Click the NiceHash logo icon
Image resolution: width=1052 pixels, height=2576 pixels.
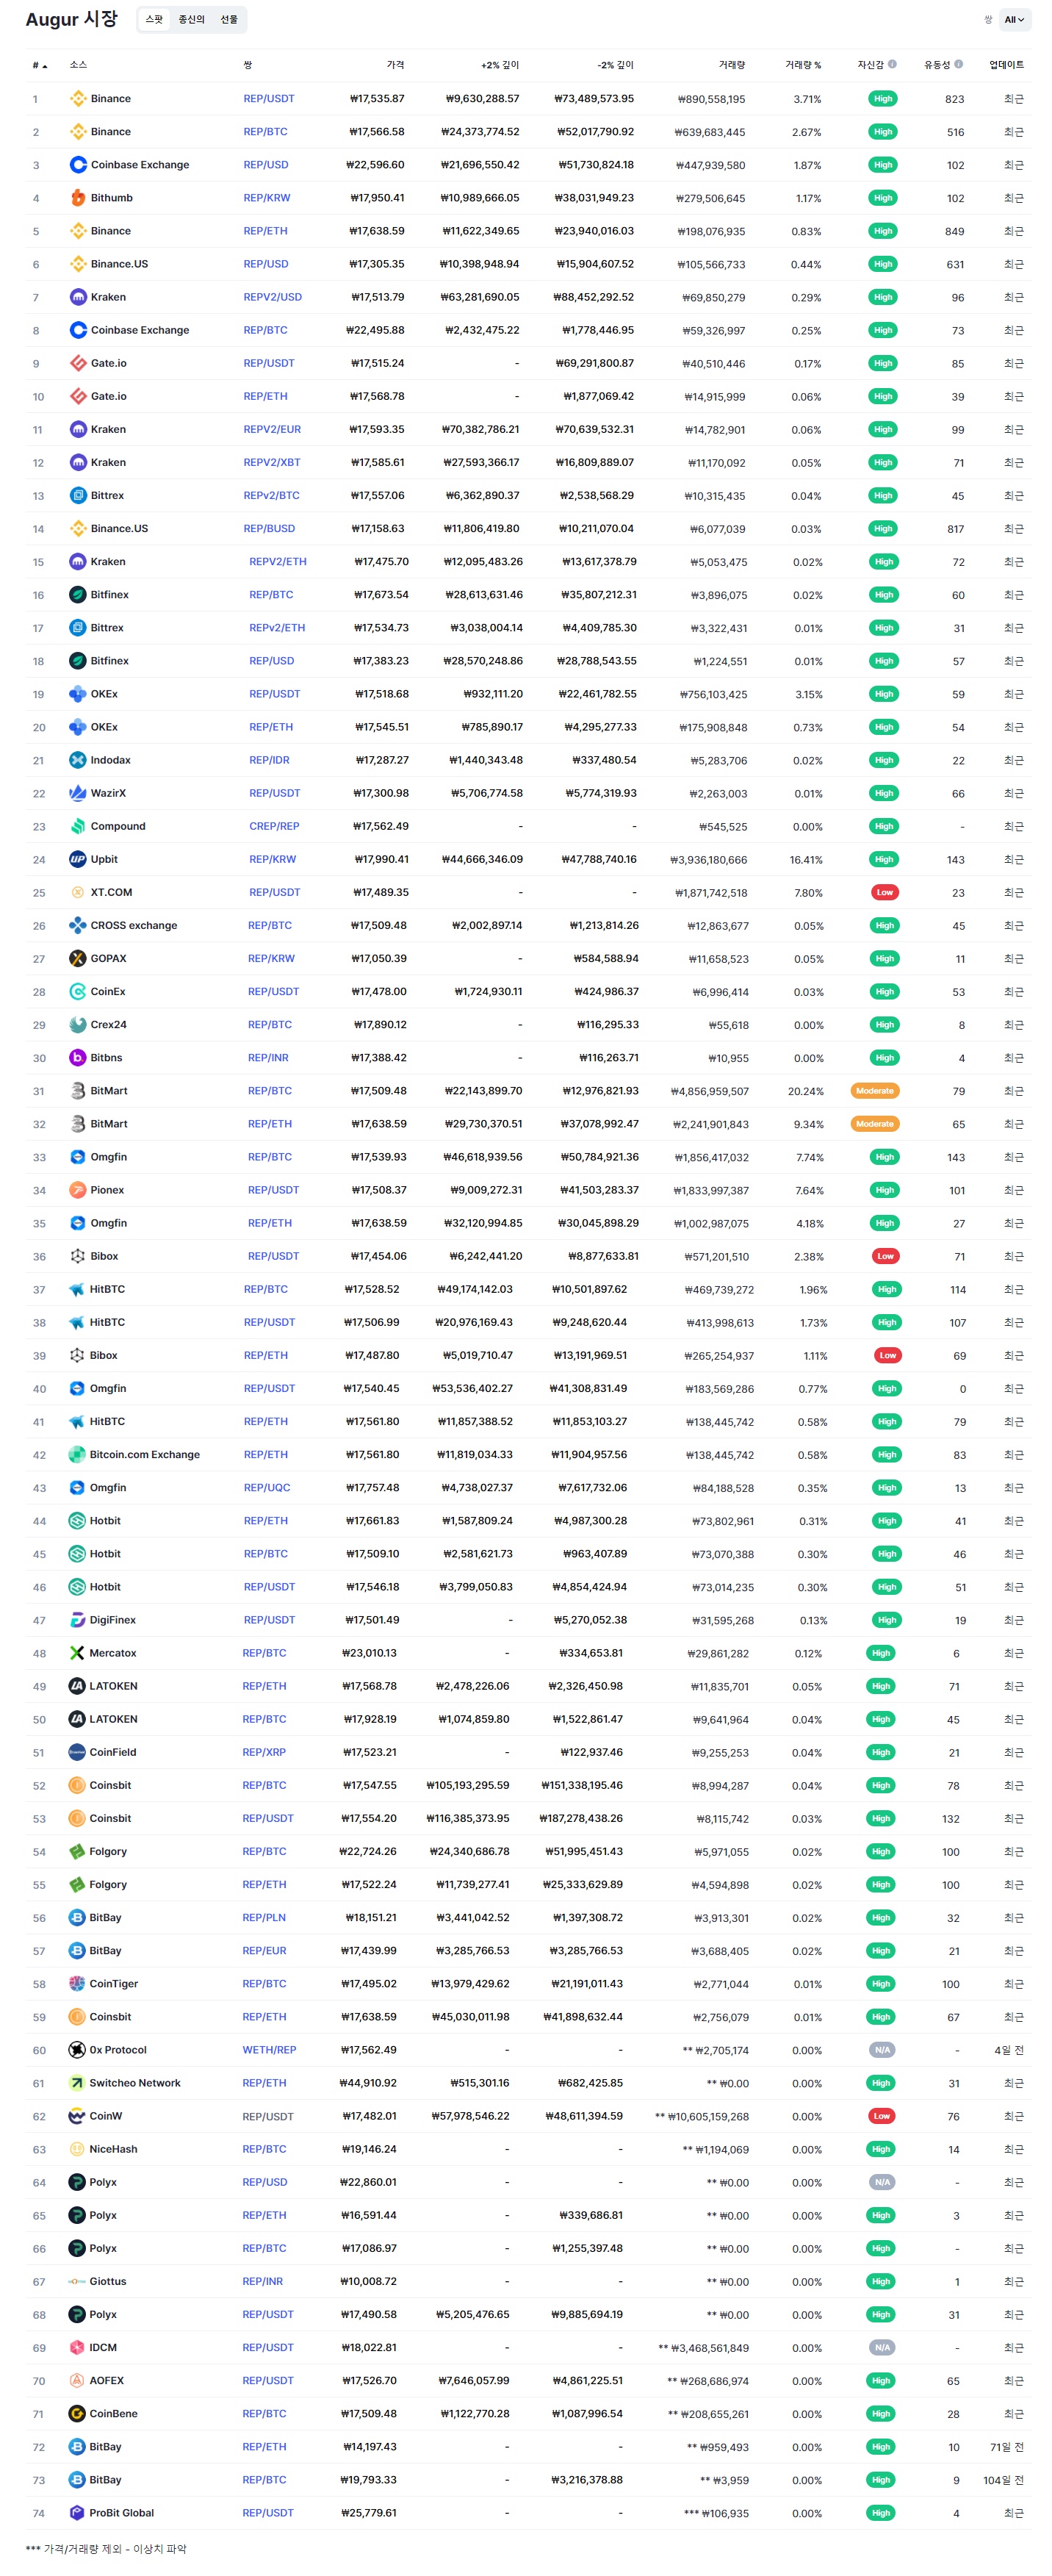pyautogui.click(x=77, y=2148)
